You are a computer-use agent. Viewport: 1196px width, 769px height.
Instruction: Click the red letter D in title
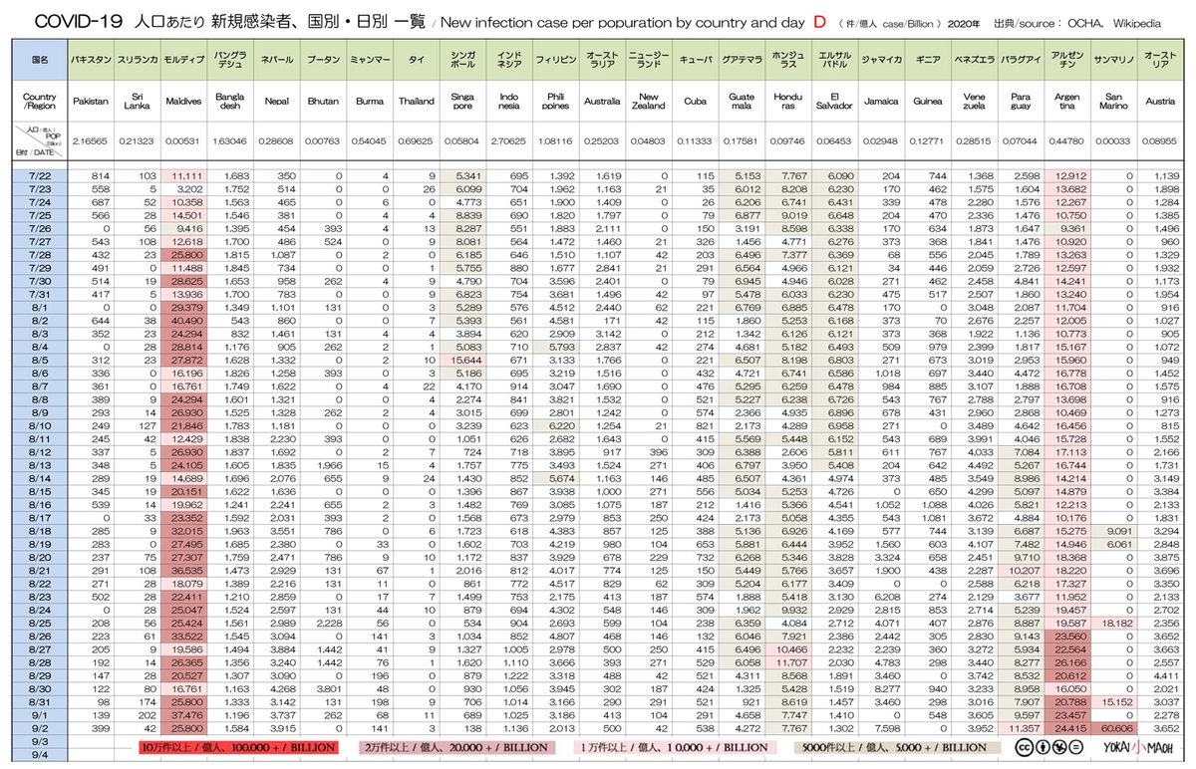pos(819,20)
